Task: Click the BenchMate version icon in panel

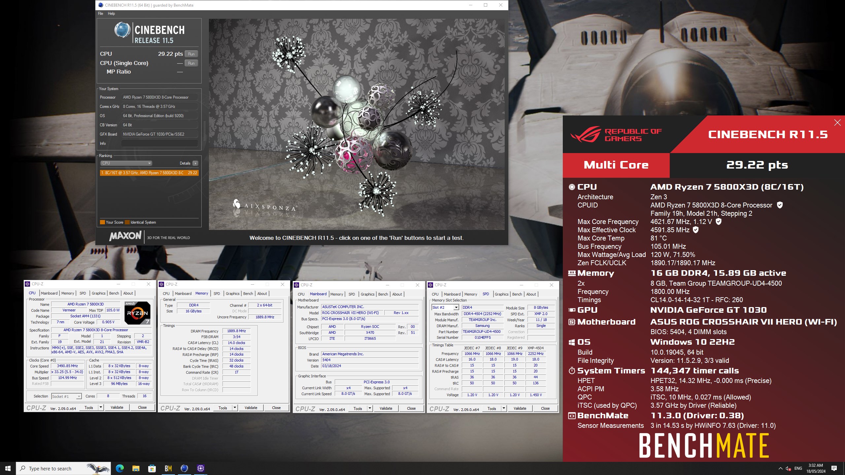Action: [572, 416]
